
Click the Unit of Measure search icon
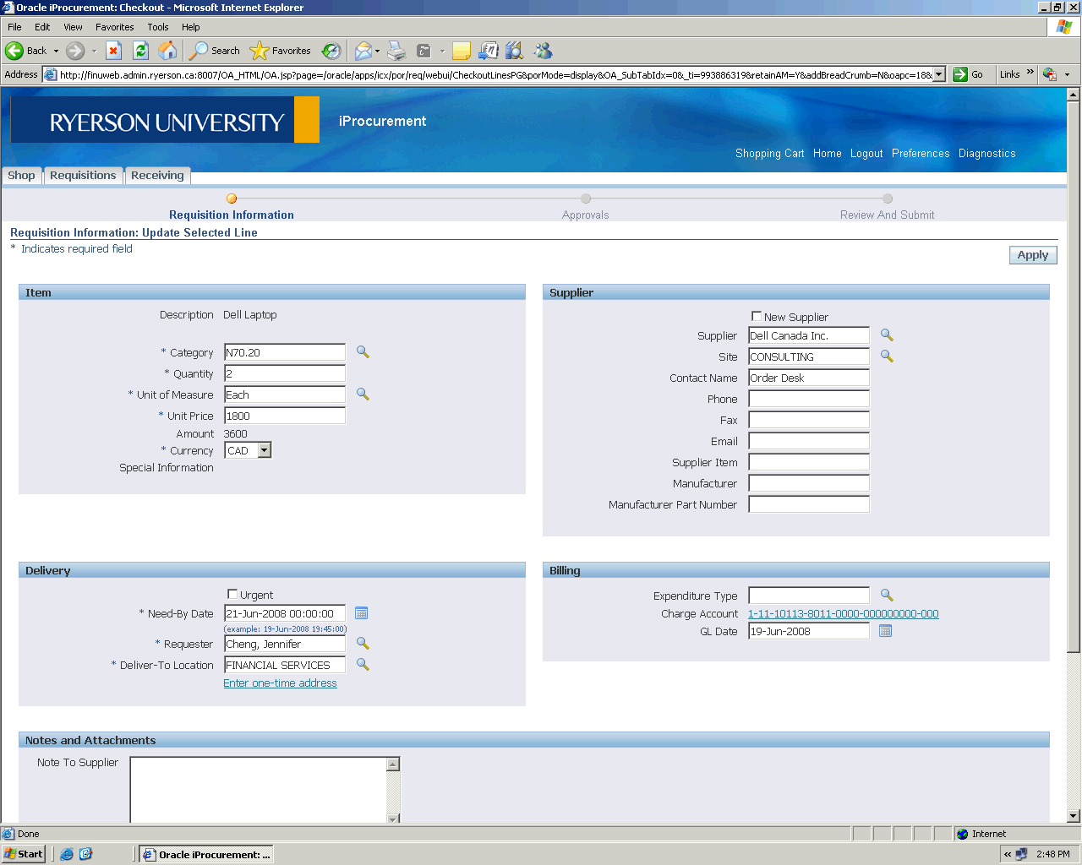click(x=363, y=394)
